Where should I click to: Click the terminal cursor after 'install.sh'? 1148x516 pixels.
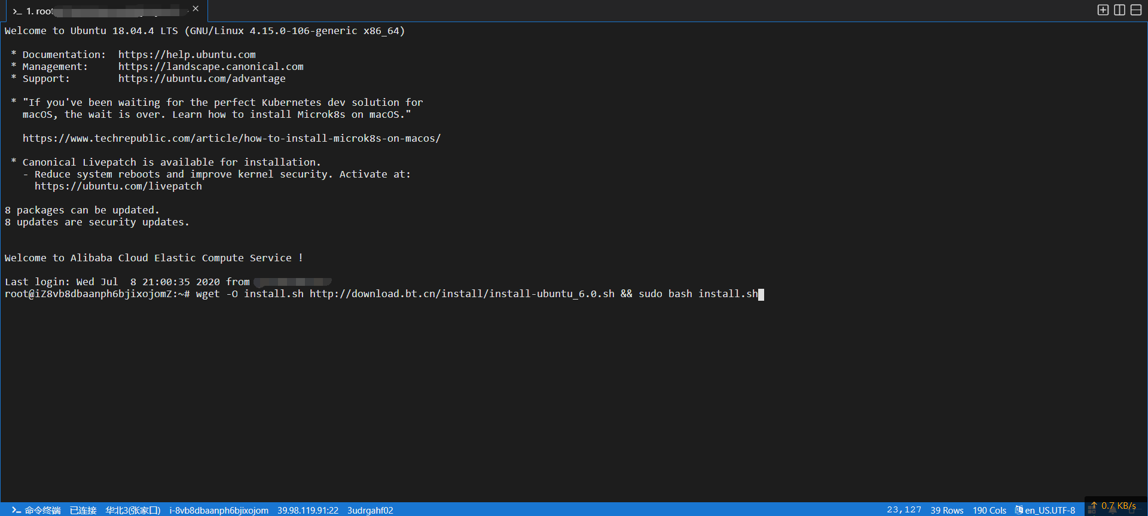tap(761, 294)
